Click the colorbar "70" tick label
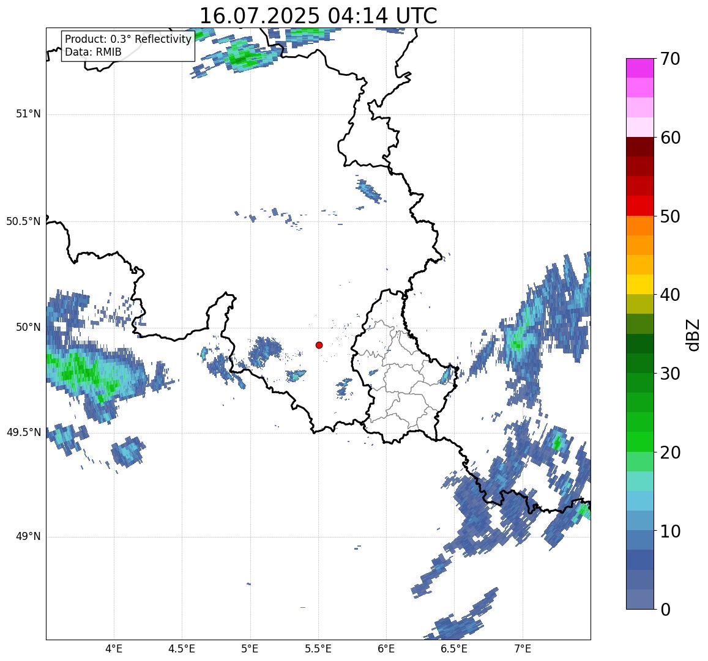The width and height of the screenshot is (708, 661). click(670, 59)
